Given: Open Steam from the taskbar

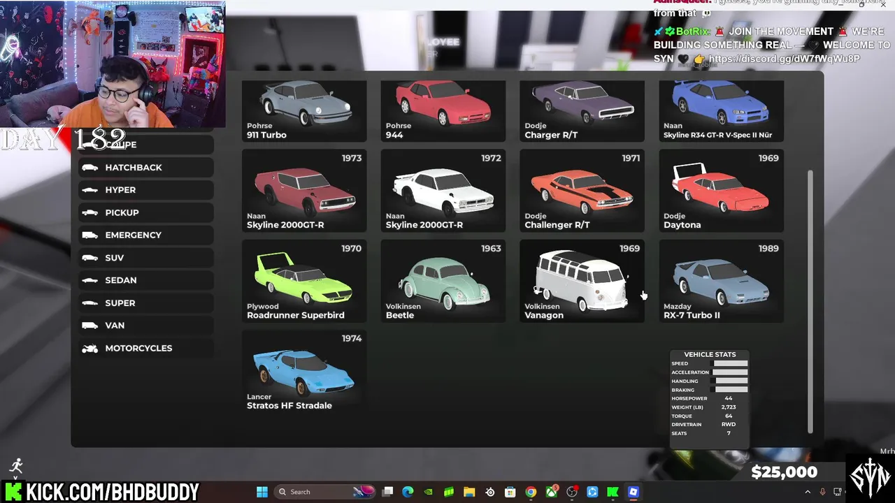Looking at the screenshot, I should pos(490,492).
